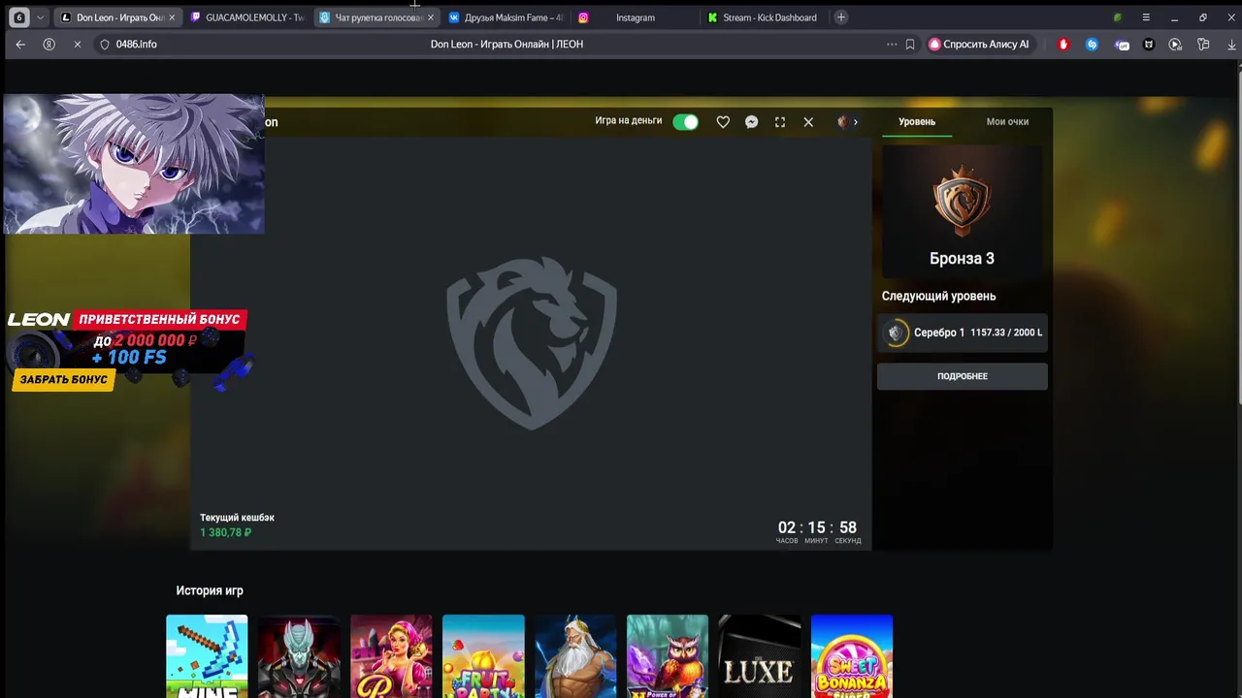Click the current cashback amount 1 380,78 ₽
1242x698 pixels.
pos(226,532)
